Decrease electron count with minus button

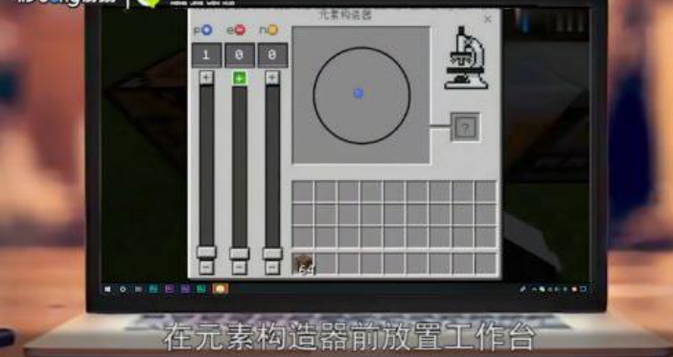click(x=240, y=268)
